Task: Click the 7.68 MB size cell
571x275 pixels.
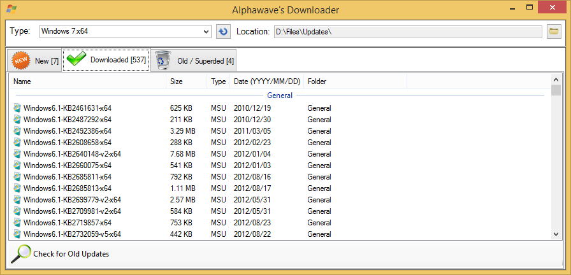Action: point(182,154)
